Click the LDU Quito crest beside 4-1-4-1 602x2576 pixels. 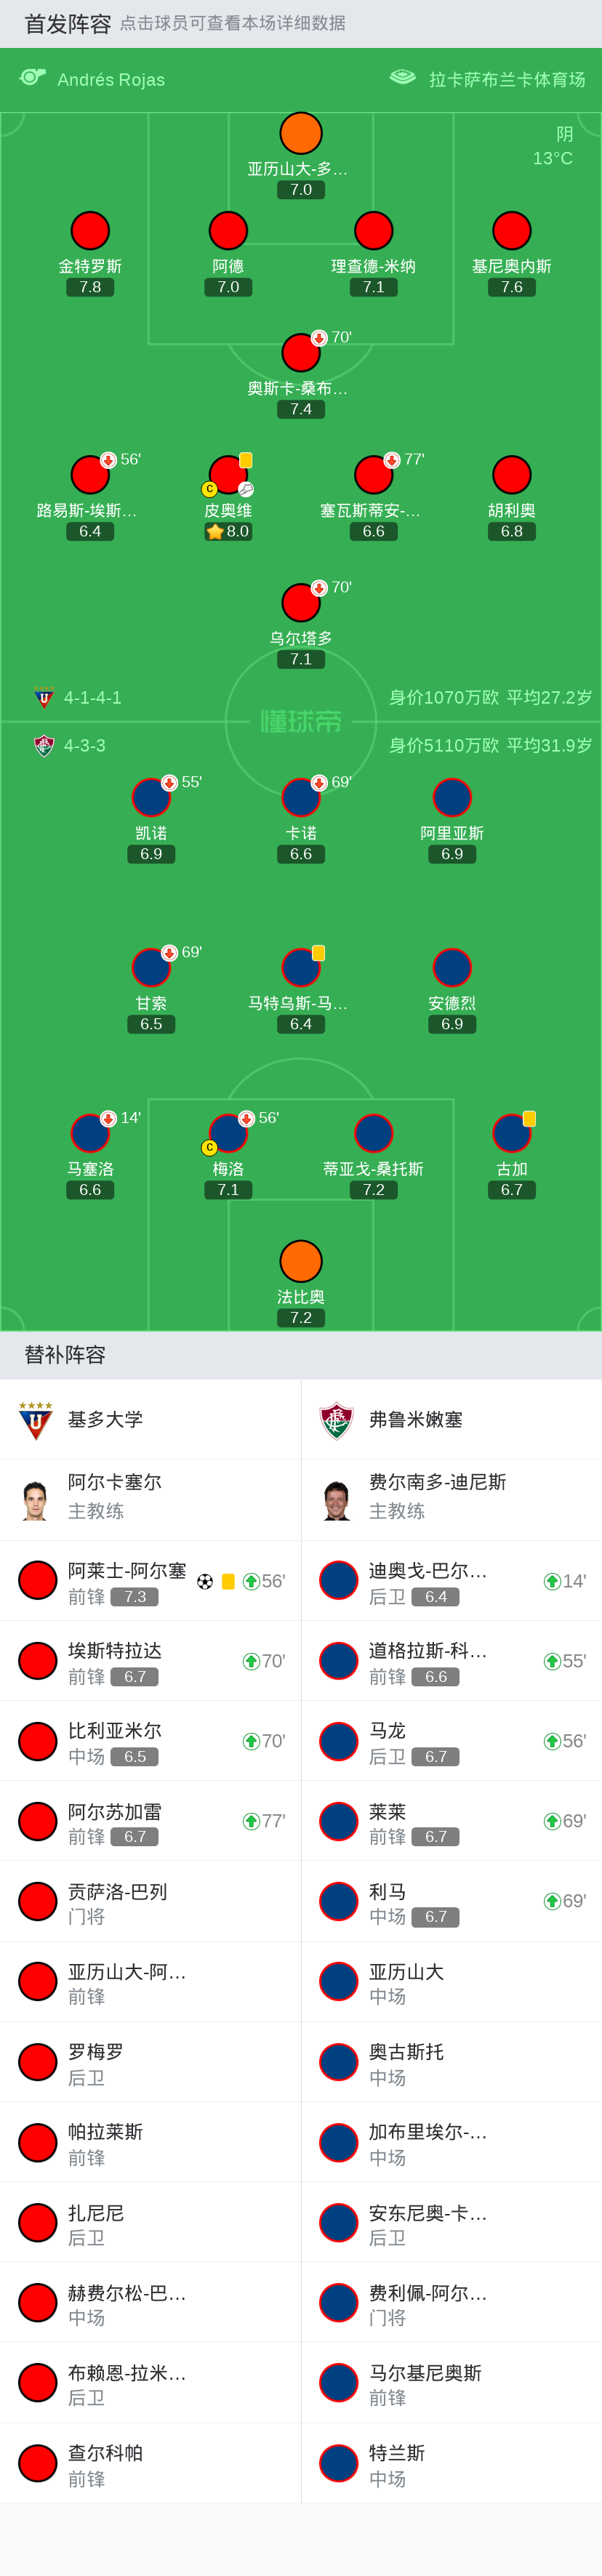[44, 698]
